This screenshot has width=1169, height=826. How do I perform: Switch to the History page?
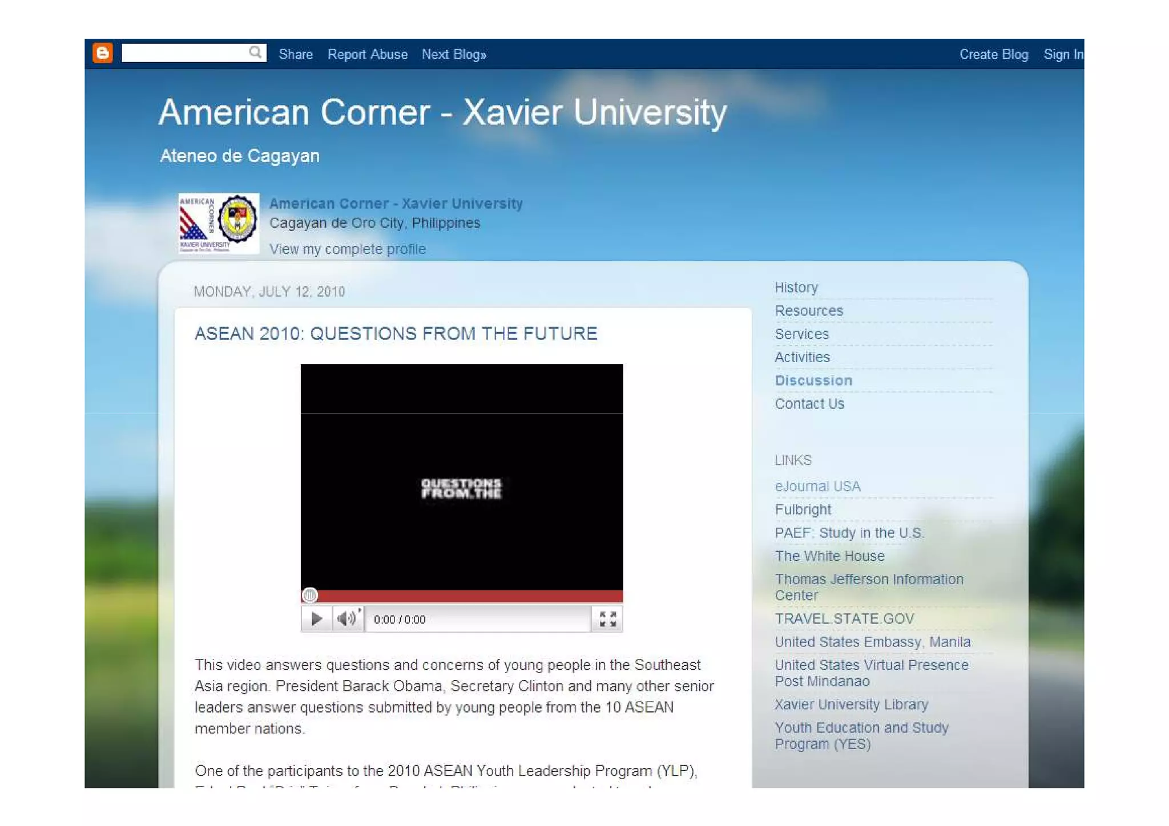tap(796, 288)
